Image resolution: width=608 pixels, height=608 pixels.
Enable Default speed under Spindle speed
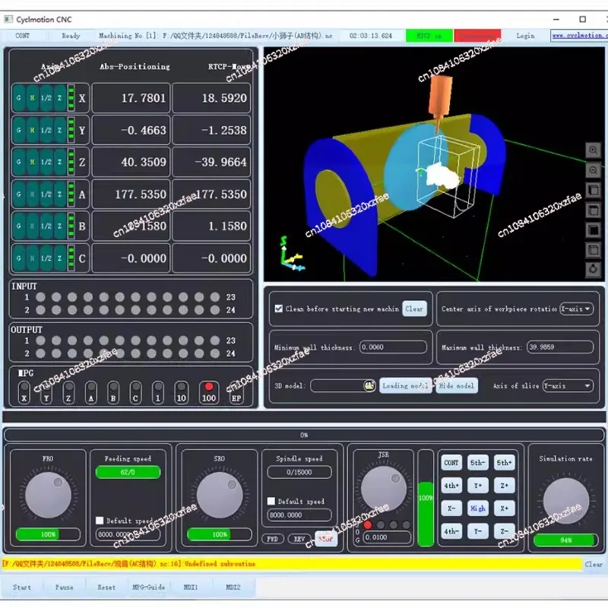coord(271,501)
